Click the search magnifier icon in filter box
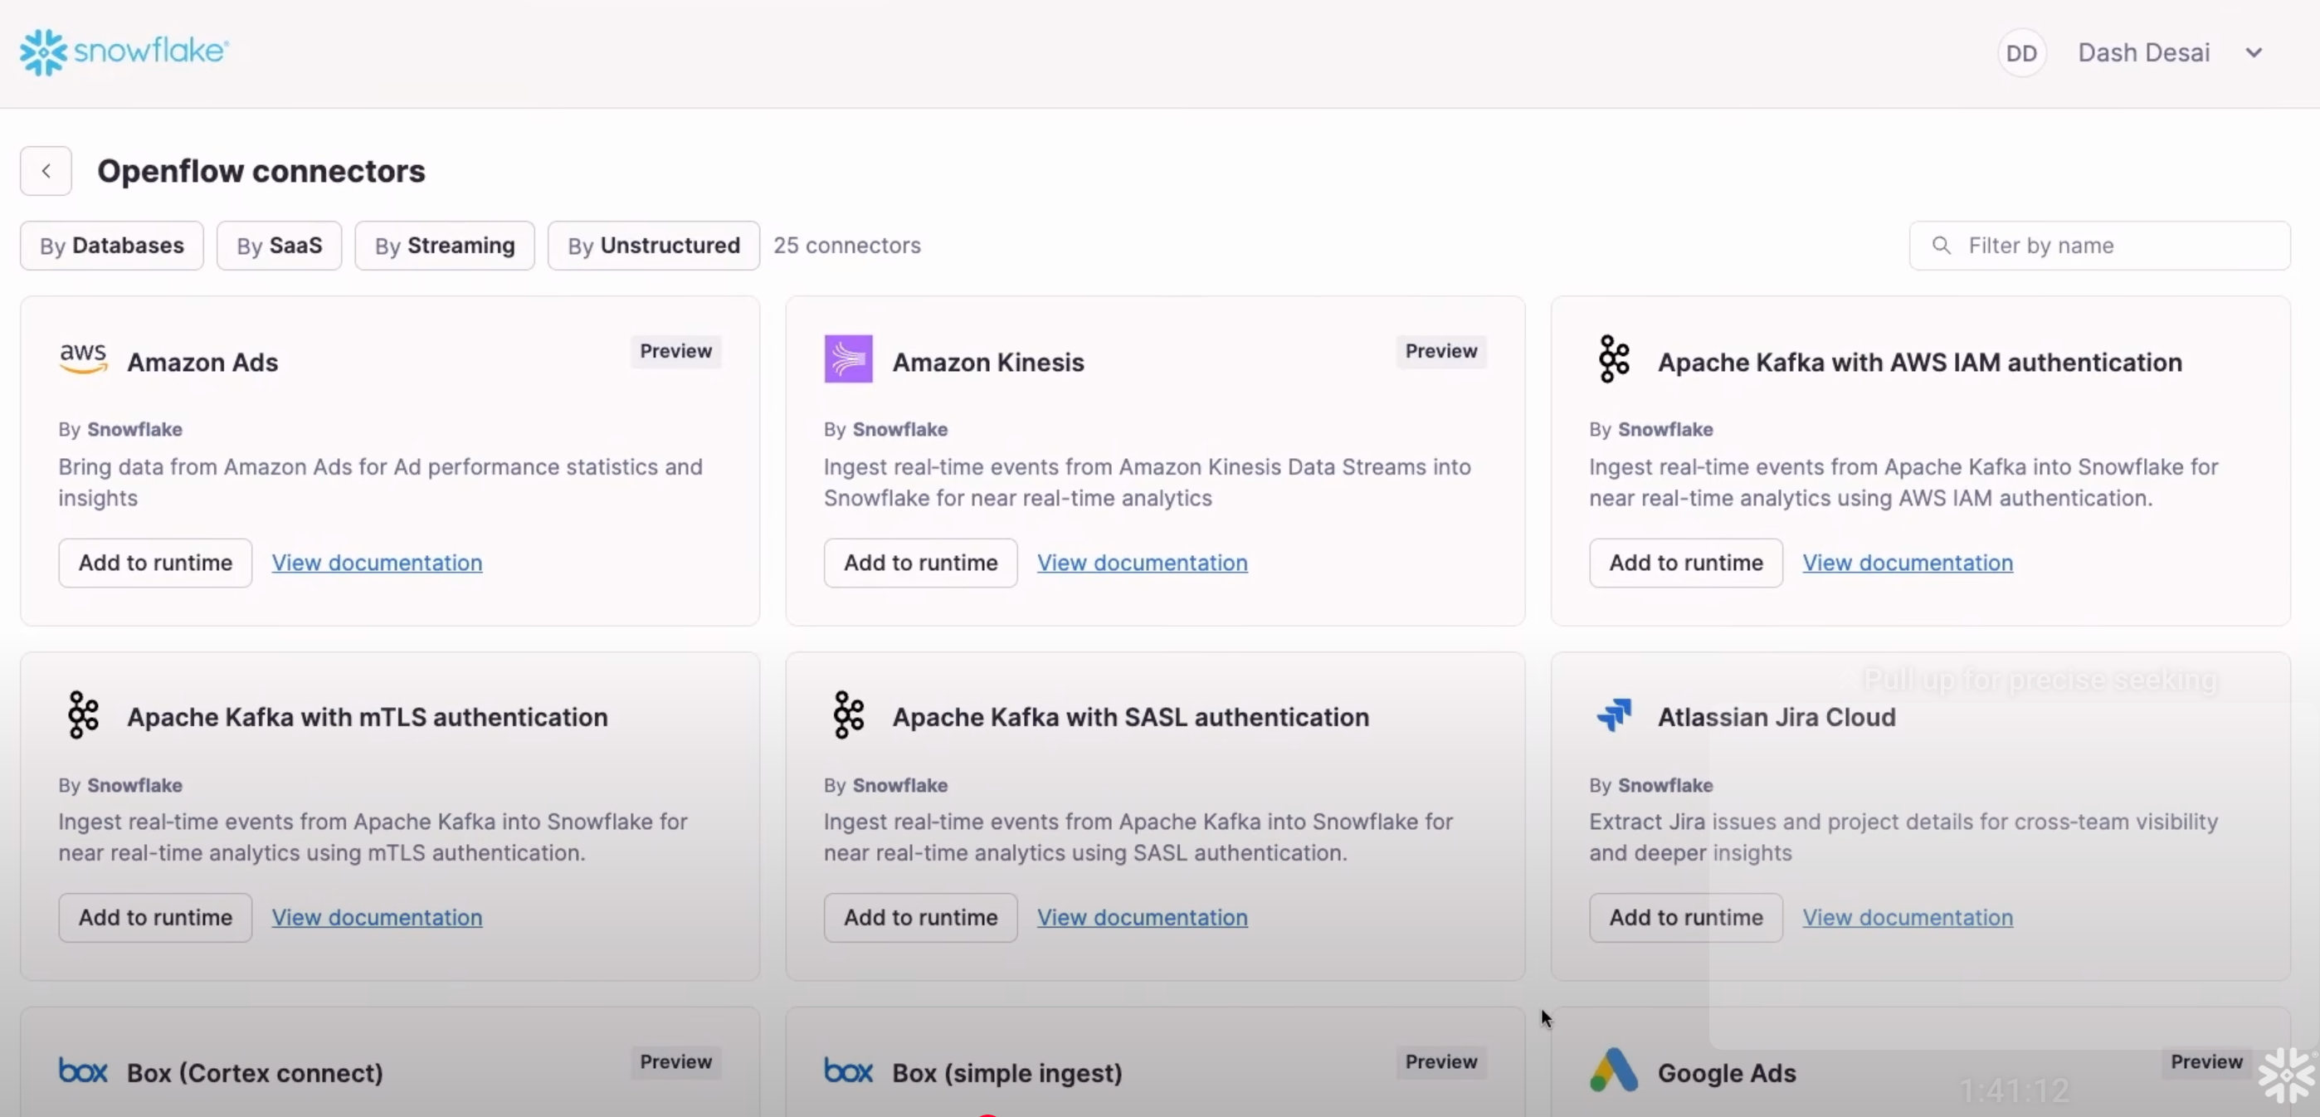The height and width of the screenshot is (1117, 2320). 1942,246
